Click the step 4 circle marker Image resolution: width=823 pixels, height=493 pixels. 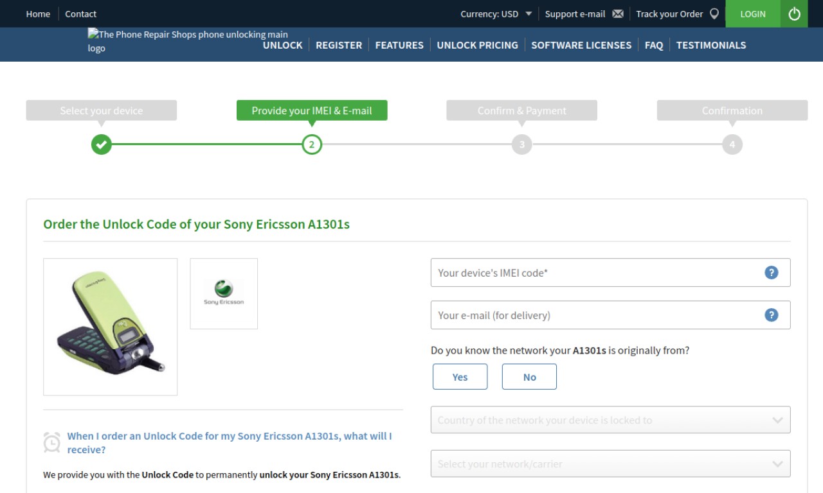pyautogui.click(x=732, y=144)
